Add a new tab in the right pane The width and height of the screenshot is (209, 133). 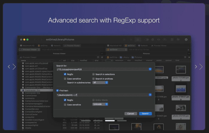pyautogui.click(x=189, y=54)
